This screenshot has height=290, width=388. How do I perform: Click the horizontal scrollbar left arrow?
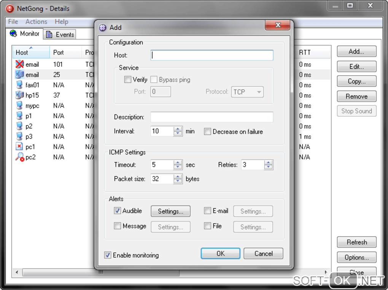click(17, 272)
